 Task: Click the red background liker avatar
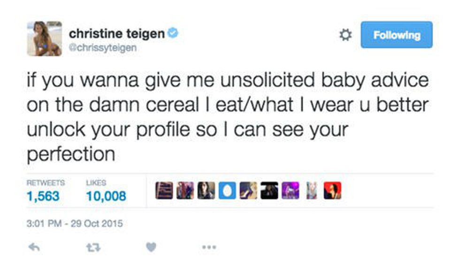pyautogui.click(x=333, y=191)
